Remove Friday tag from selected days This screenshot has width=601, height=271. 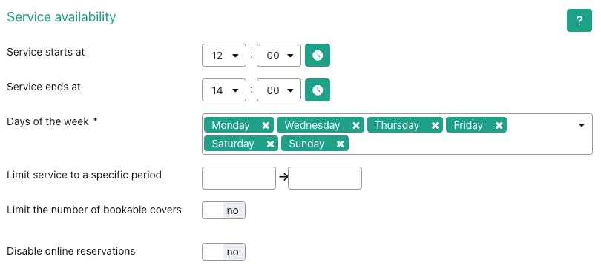499,125
